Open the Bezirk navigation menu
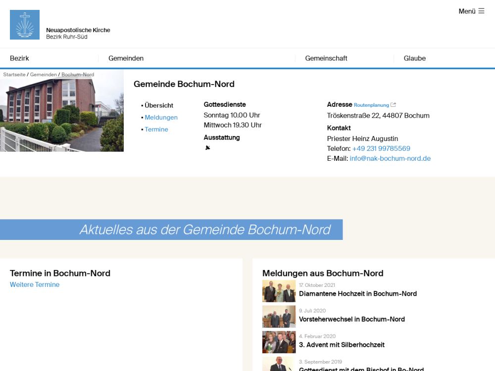495x371 pixels. pos(19,58)
